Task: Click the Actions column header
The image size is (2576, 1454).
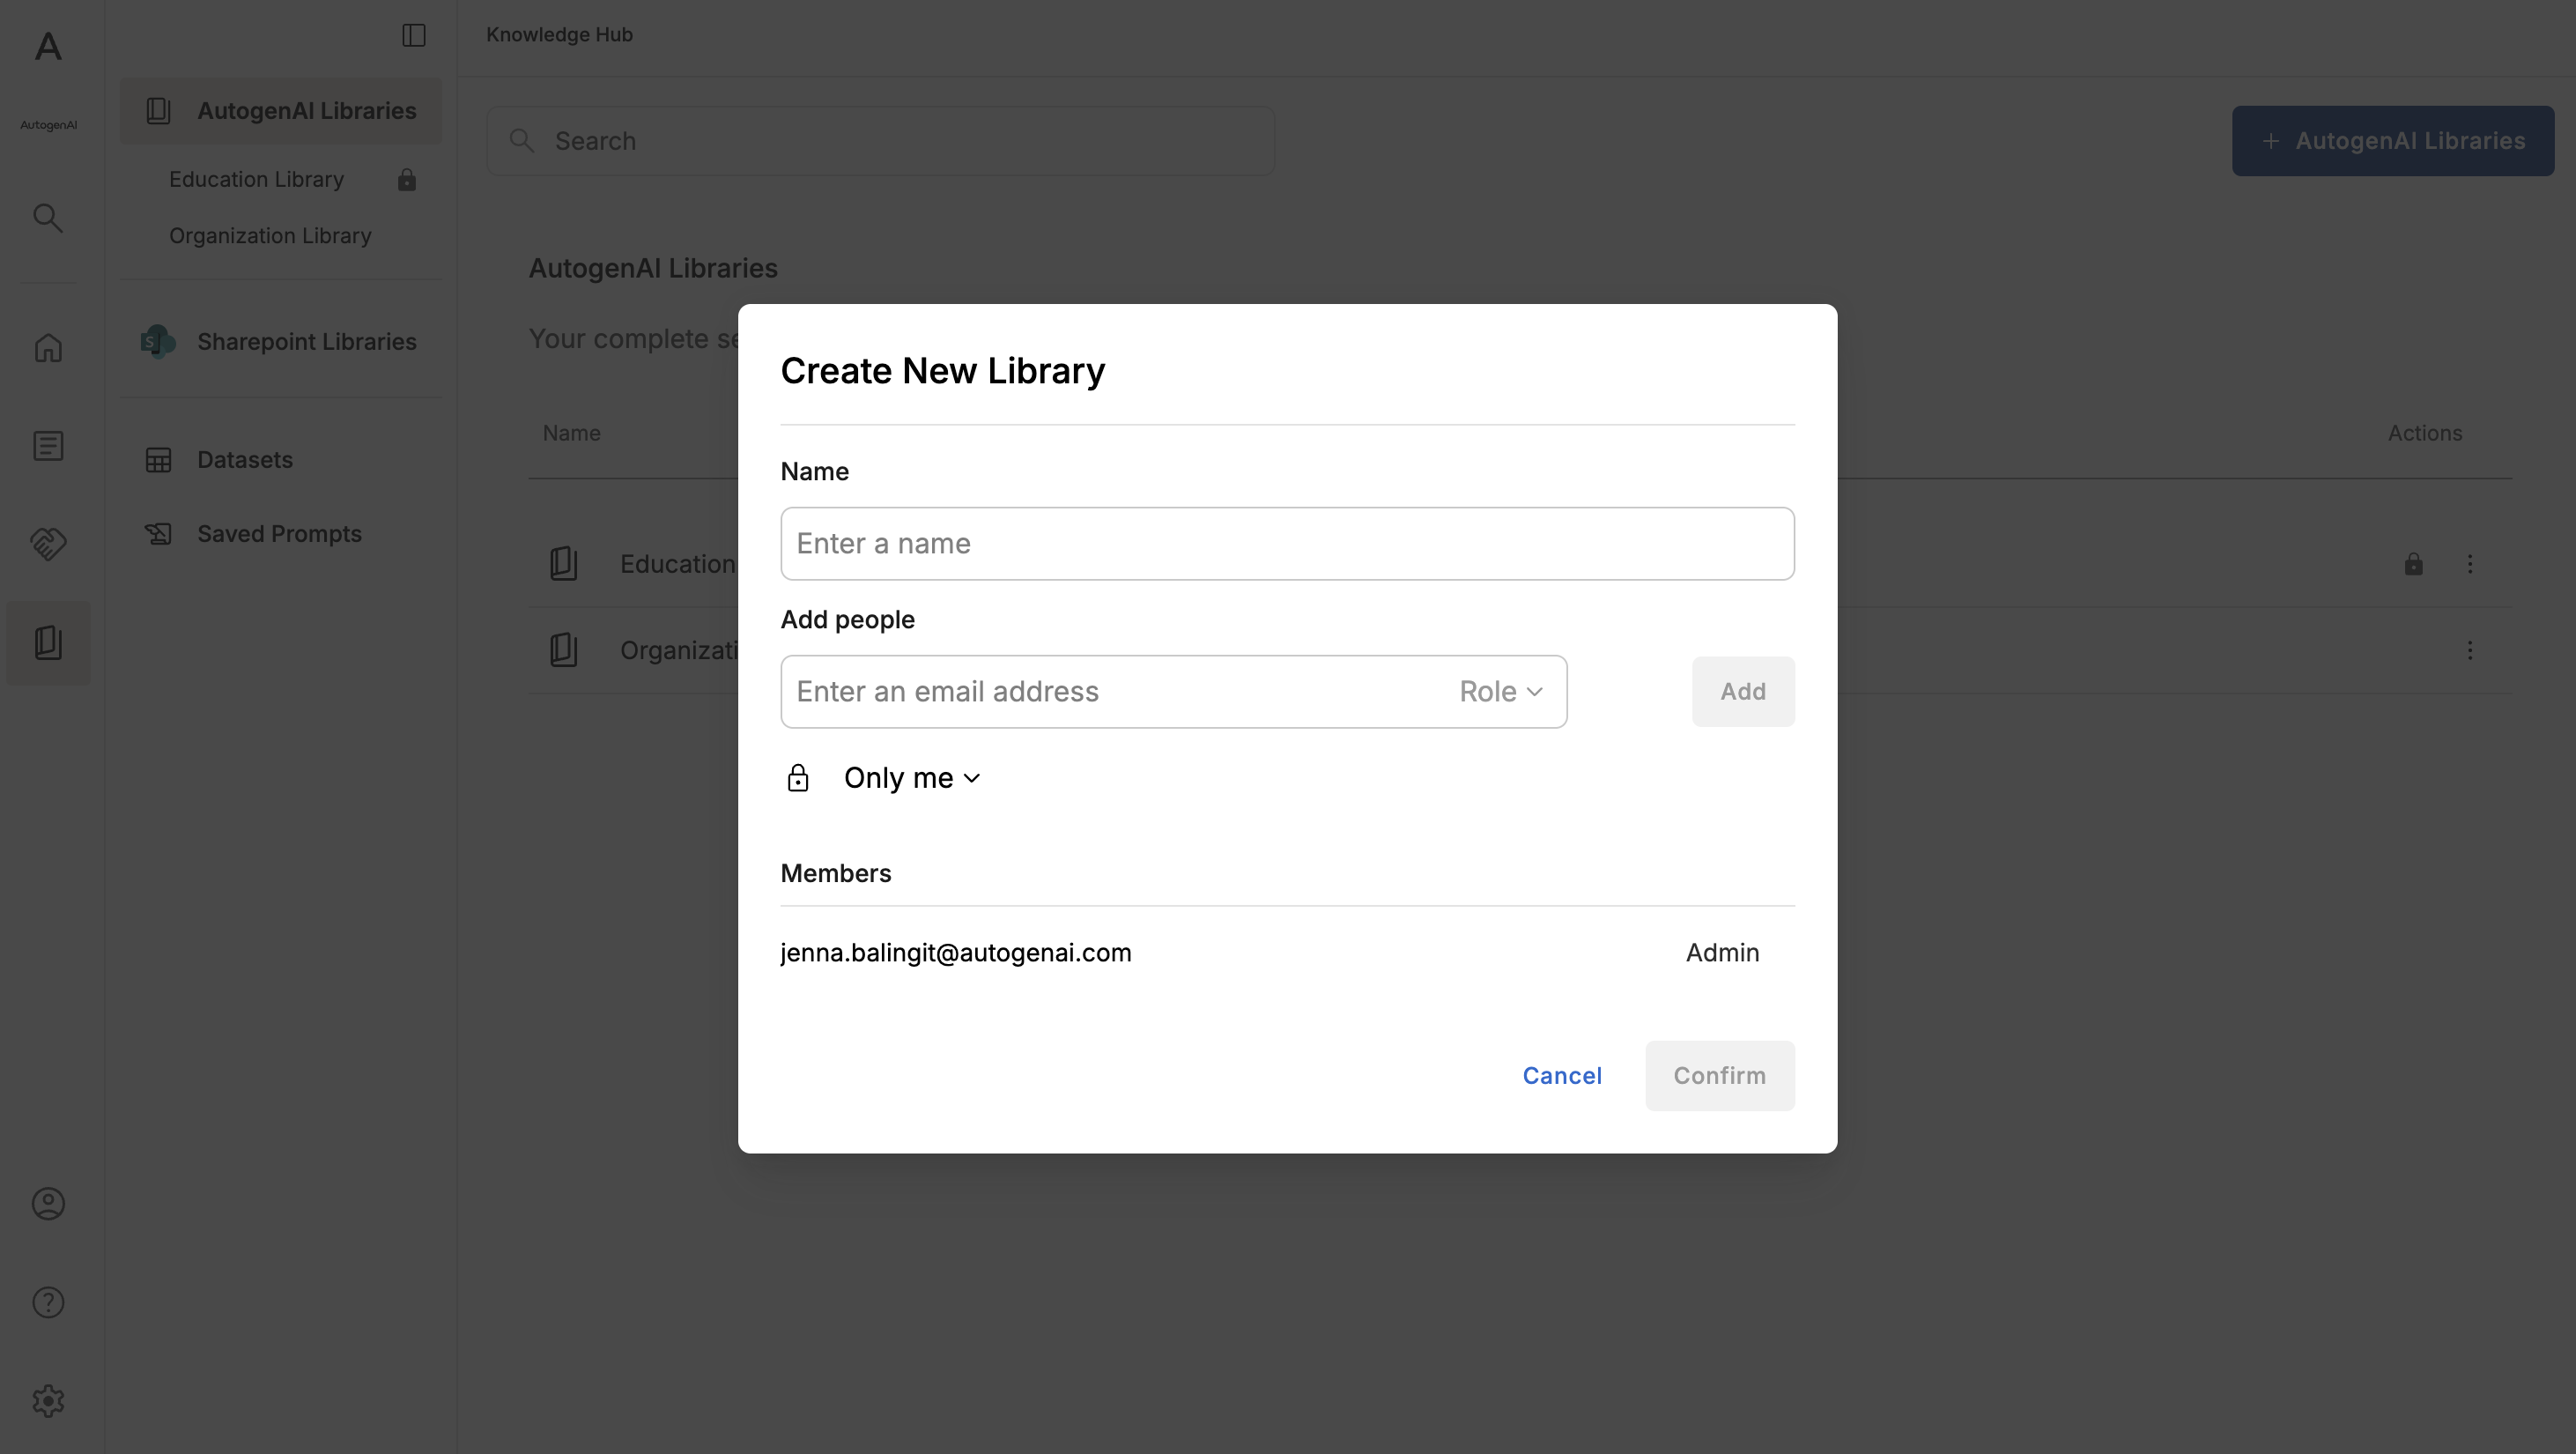Action: tap(2425, 433)
